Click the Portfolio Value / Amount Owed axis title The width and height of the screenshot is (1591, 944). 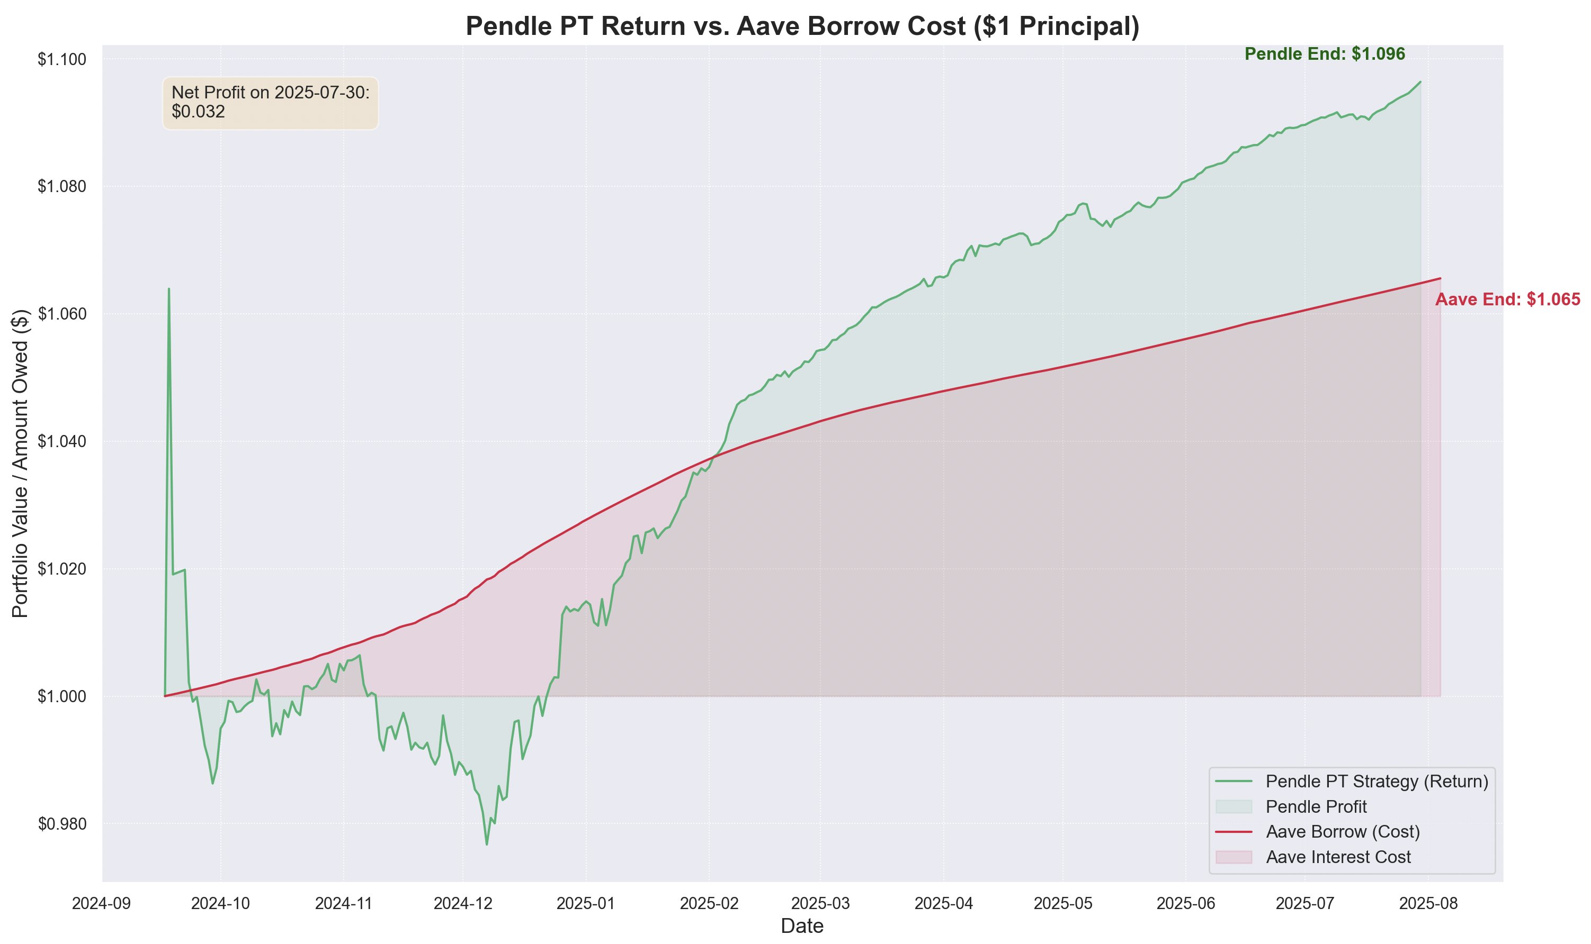[20, 463]
